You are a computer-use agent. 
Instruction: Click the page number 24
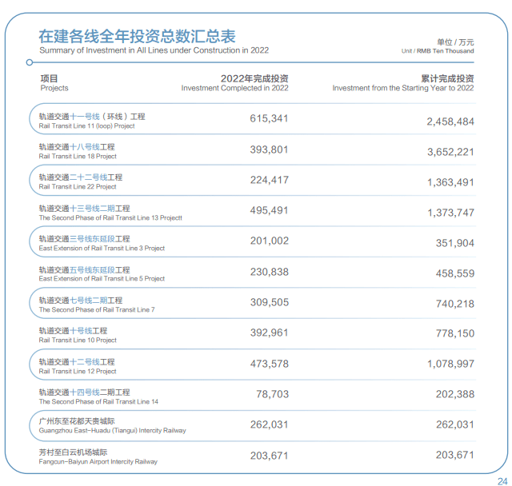pyautogui.click(x=502, y=480)
